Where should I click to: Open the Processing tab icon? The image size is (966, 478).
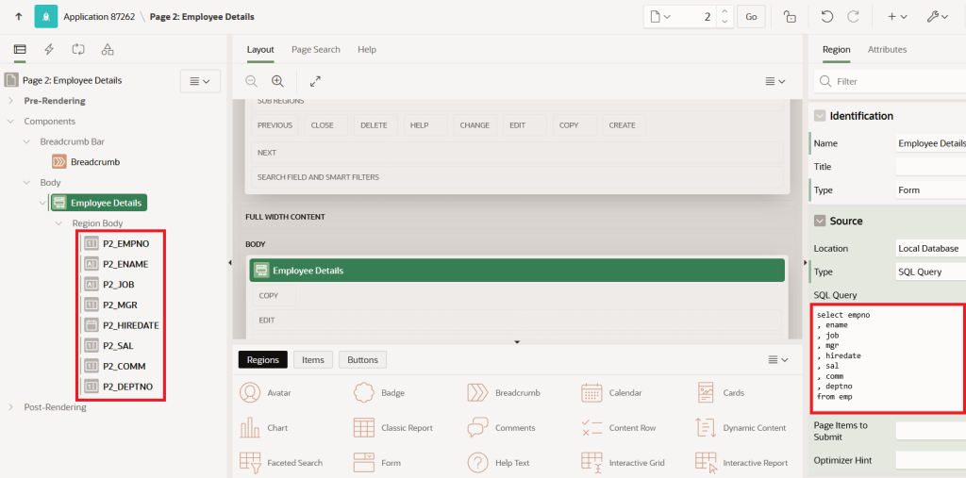(78, 49)
